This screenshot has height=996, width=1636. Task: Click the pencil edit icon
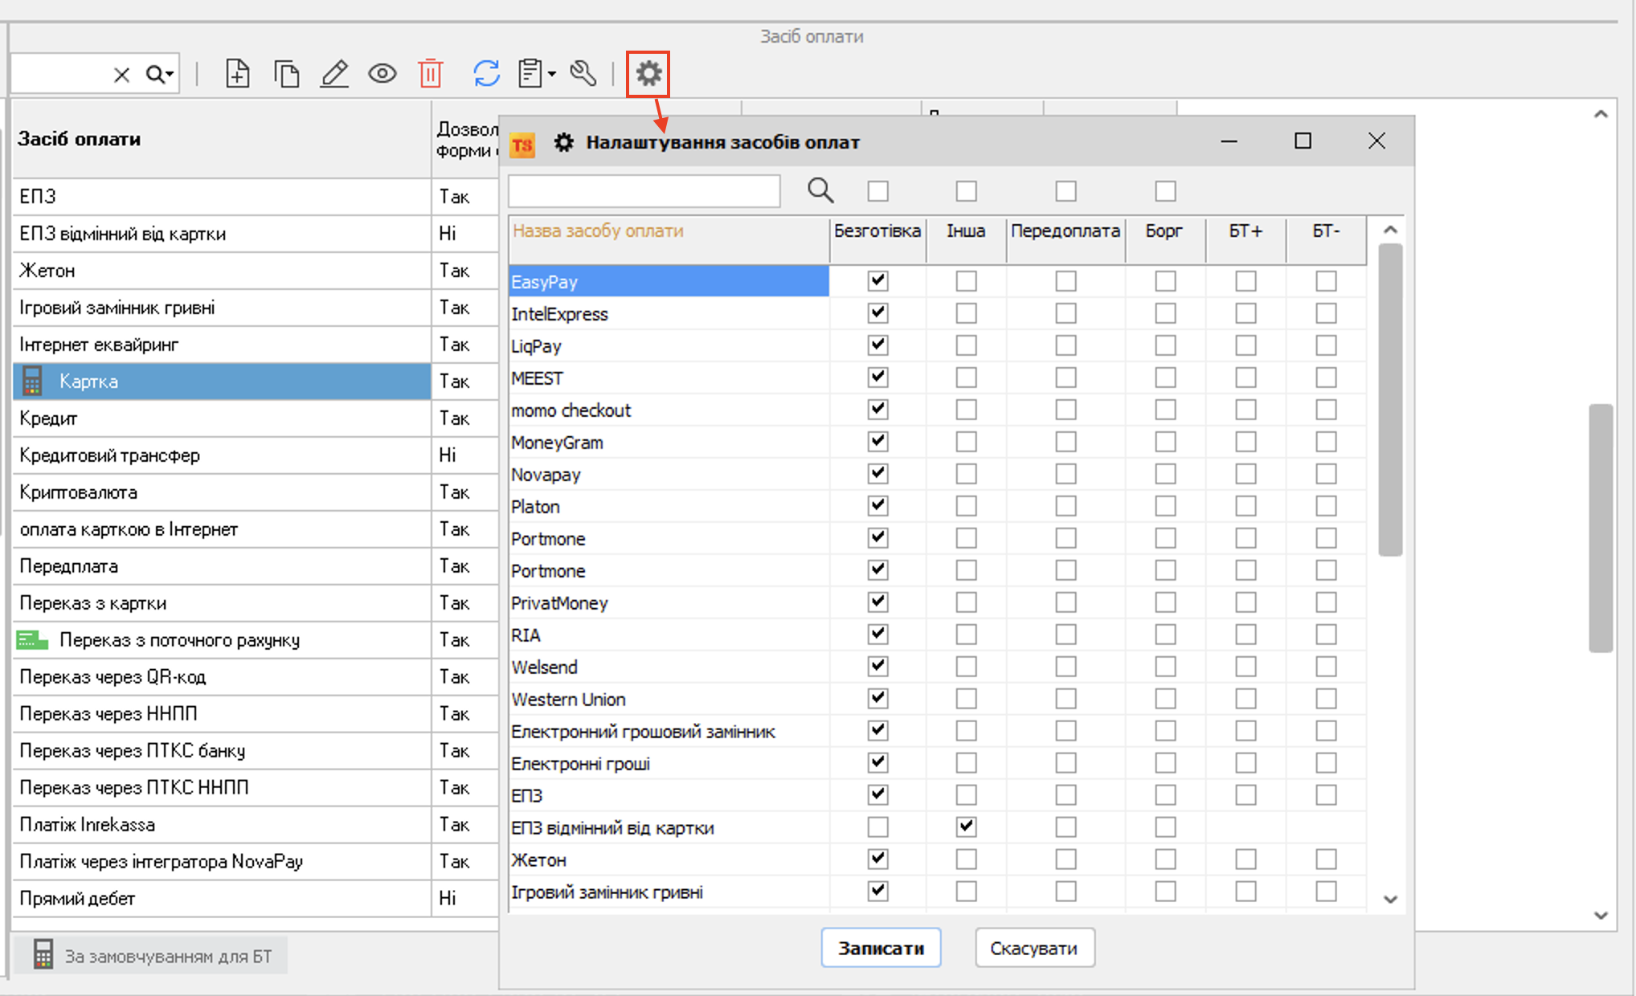click(x=334, y=74)
